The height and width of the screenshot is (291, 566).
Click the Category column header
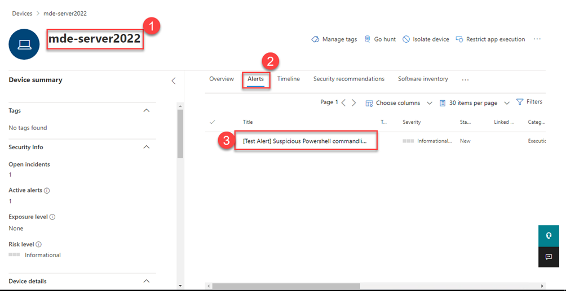(x=536, y=122)
